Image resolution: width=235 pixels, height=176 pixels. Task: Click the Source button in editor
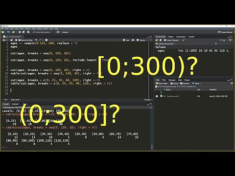point(141,40)
